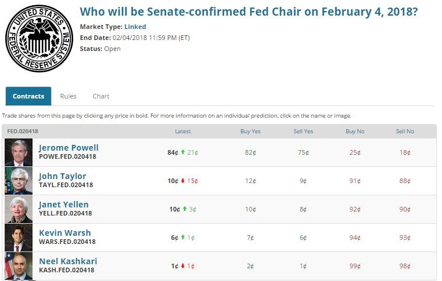Click Buy Yes 2¢ for Neel Kashkari

coord(250,266)
